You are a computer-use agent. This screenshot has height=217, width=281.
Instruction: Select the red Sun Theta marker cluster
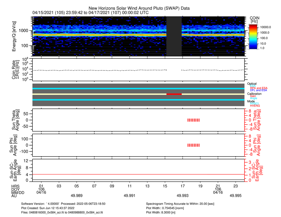click(193, 120)
